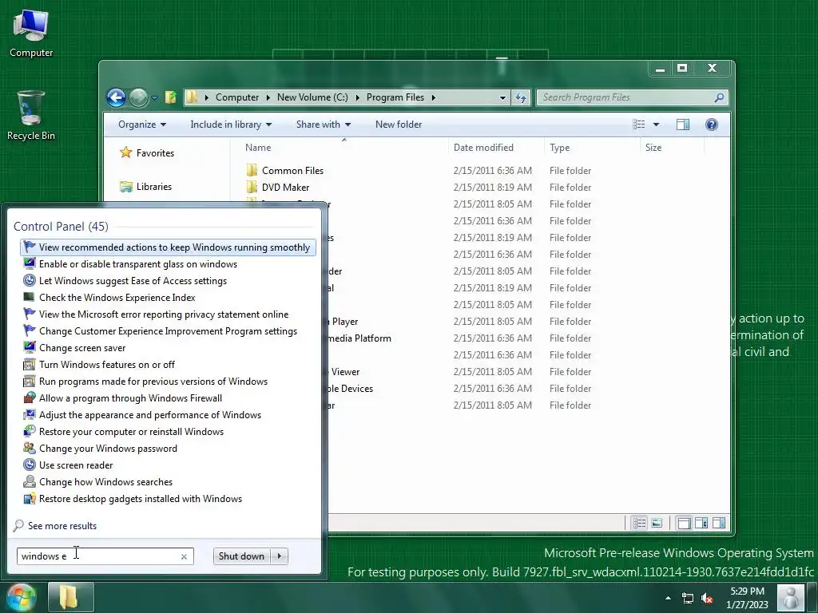This screenshot has width=818, height=613.
Task: Open View recommended actions to keep Windows running smoothly
Action: [x=168, y=247]
